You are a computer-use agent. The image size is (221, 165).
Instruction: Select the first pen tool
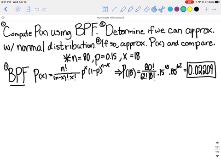pyautogui.click(x=123, y=9)
